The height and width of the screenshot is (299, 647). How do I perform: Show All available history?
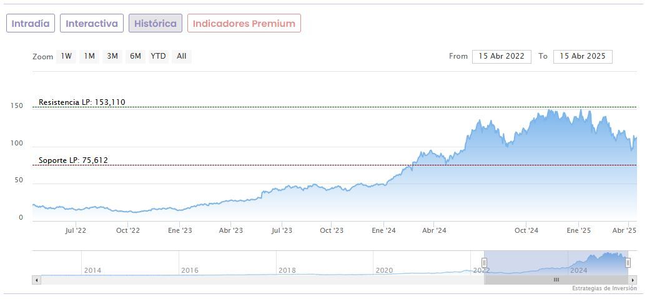pyautogui.click(x=181, y=56)
